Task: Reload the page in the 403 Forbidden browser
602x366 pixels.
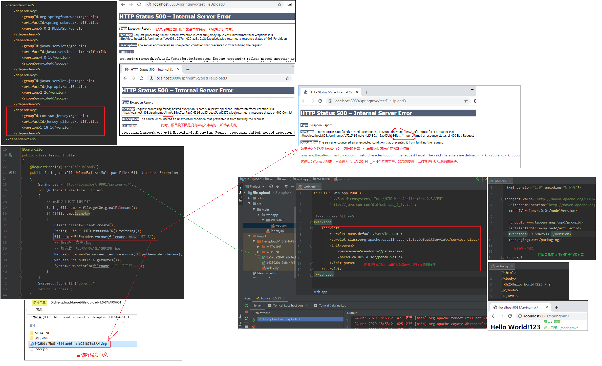Action: click(x=139, y=4)
